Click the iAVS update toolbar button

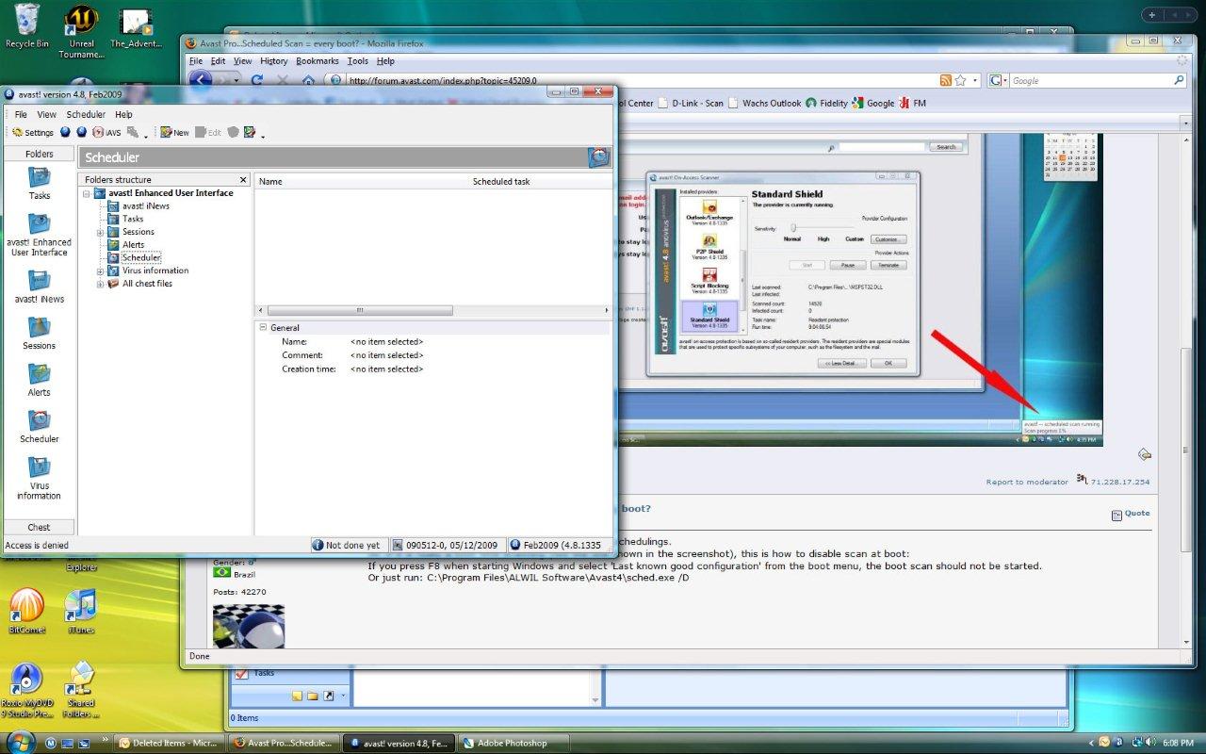point(106,133)
